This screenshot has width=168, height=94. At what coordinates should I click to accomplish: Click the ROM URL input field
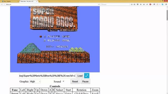click(47, 76)
